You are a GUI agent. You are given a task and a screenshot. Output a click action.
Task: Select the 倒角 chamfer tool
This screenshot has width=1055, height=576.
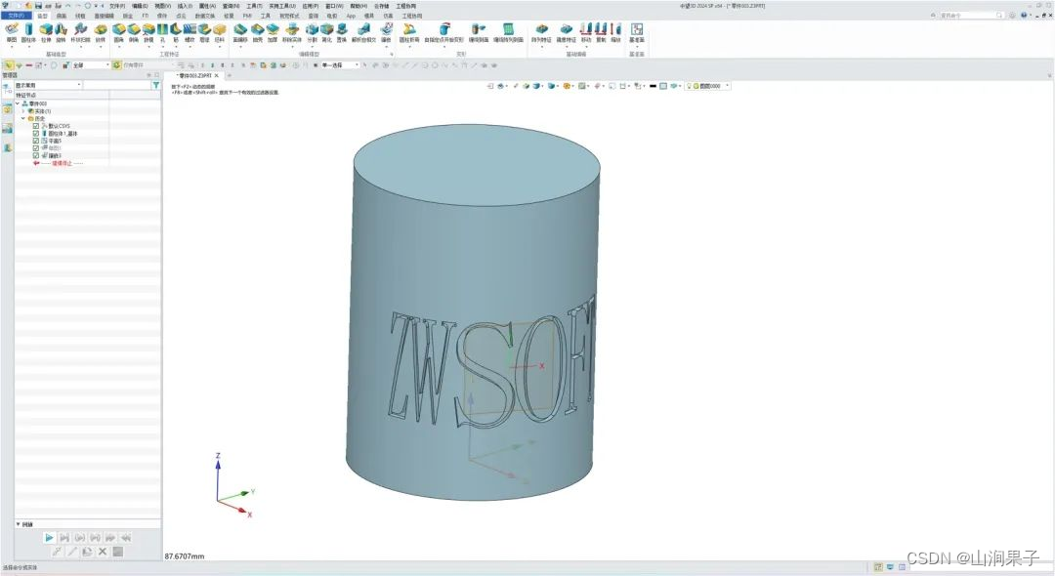coord(134,31)
